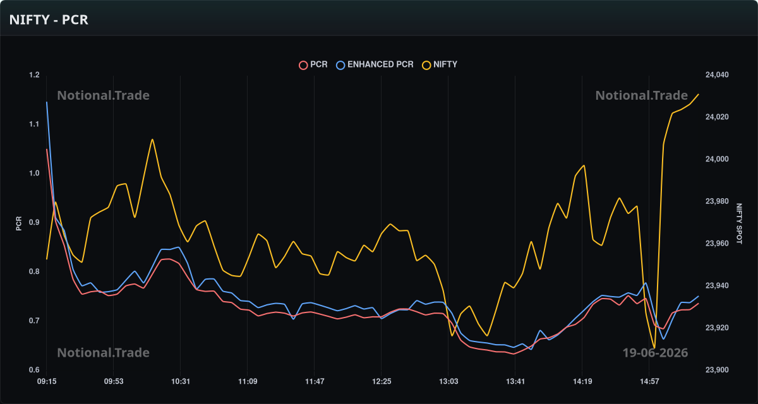Click the NIFTY line peak near 10:15
Viewport: 758px width, 404px height.
(152, 140)
